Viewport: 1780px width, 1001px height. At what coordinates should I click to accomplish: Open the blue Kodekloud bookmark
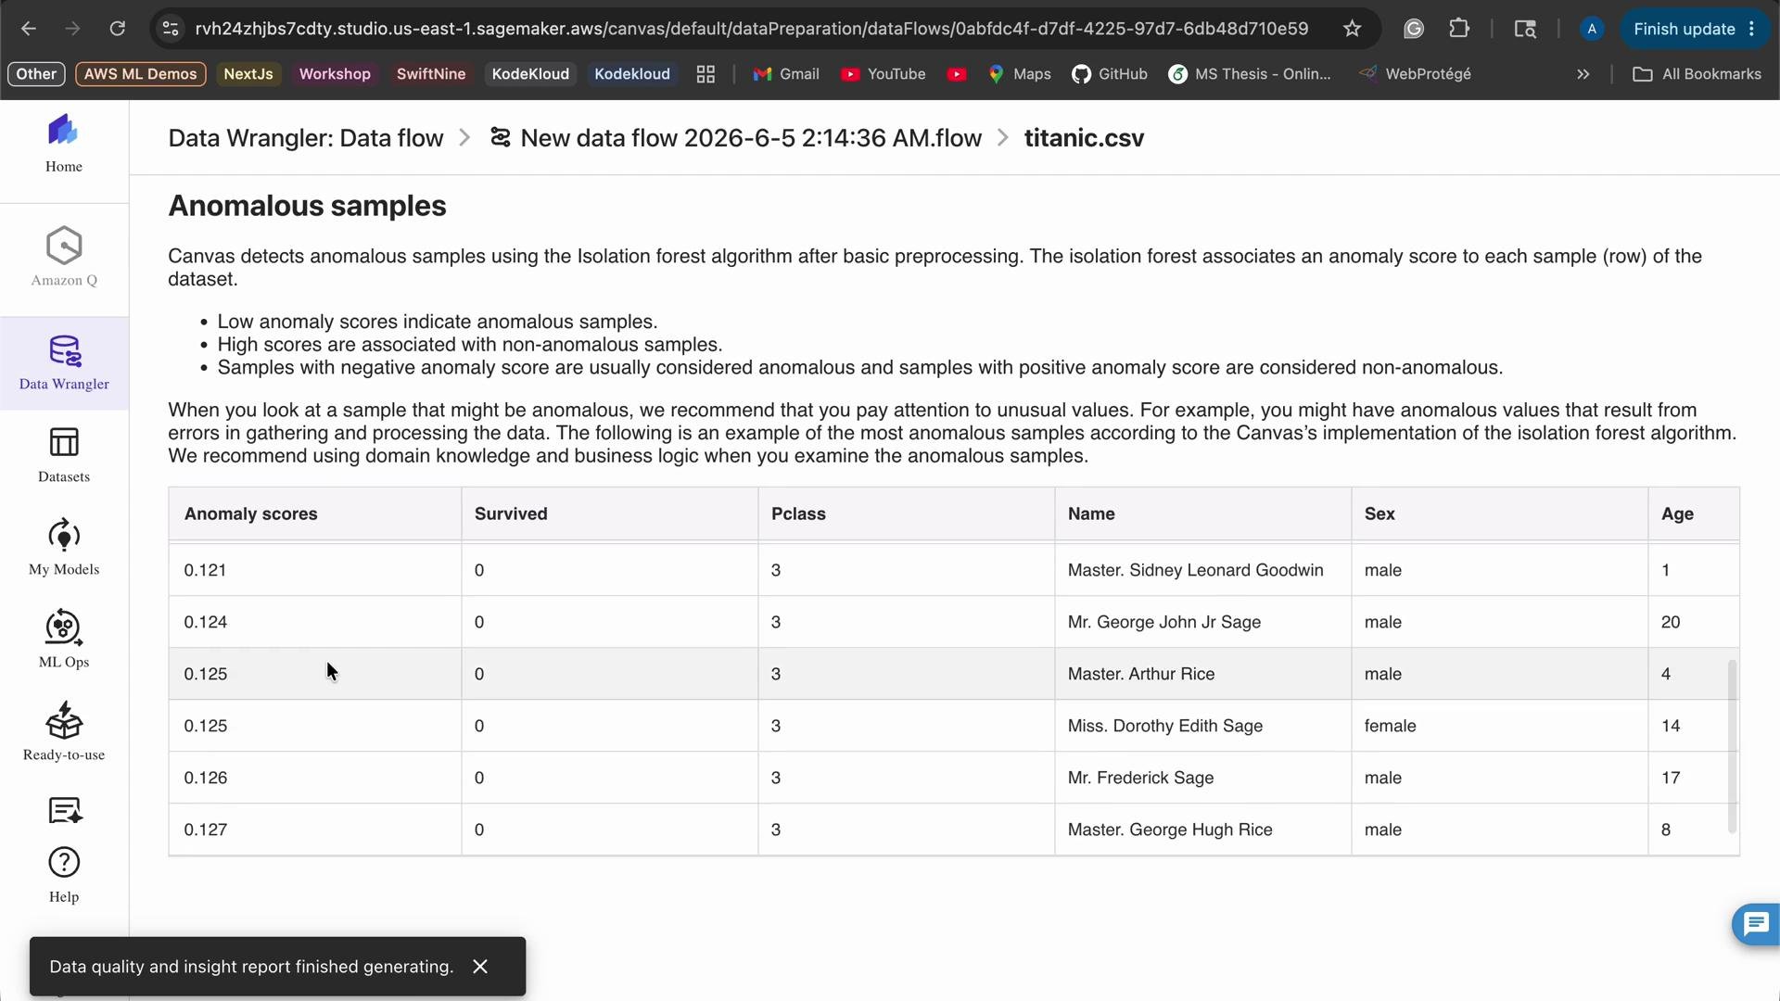[632, 74]
